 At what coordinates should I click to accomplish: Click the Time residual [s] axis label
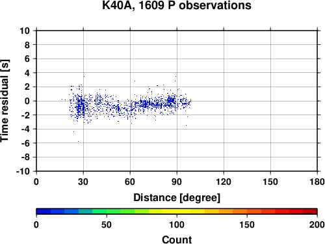pyautogui.click(x=5, y=101)
